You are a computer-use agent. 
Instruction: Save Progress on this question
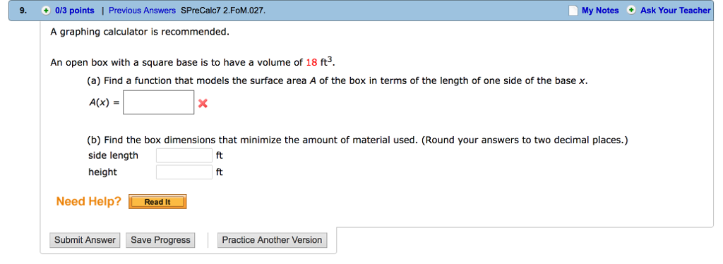click(x=160, y=240)
